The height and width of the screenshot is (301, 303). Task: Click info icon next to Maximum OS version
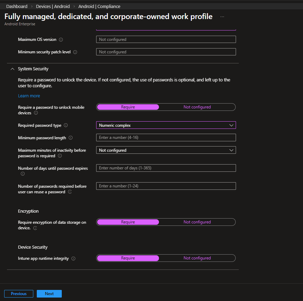61,39
